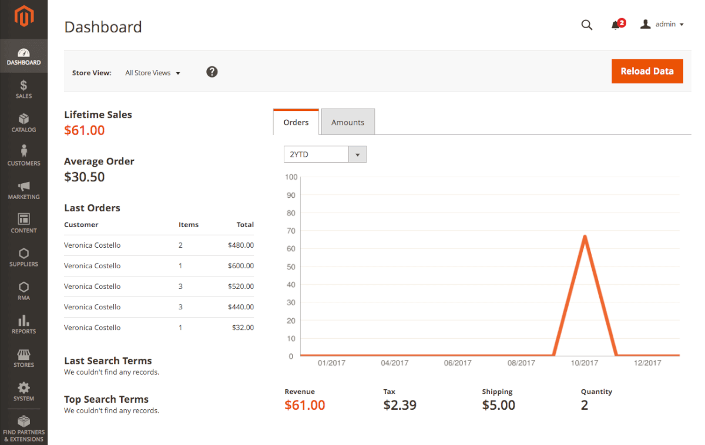The image size is (705, 445).
Task: Expand the All Store Views dropdown
Action: click(153, 73)
